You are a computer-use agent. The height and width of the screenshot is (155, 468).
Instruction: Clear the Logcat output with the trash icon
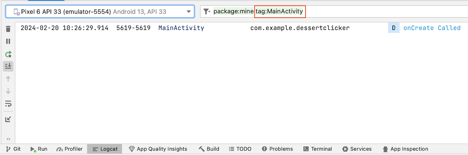(8, 29)
